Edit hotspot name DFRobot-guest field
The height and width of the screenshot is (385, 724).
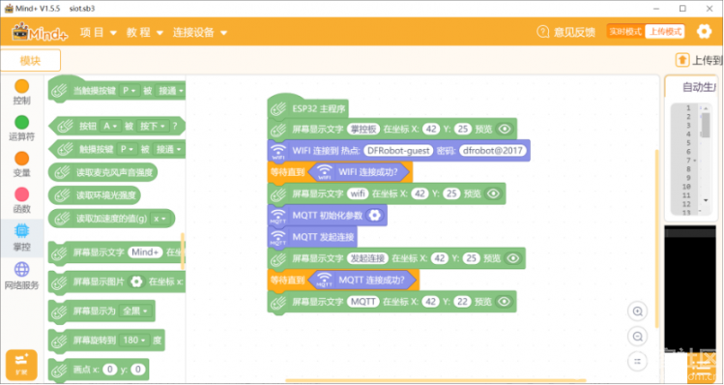[x=398, y=151]
